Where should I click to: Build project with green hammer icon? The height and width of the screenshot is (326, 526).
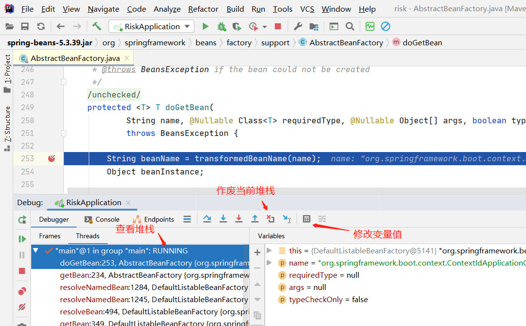click(x=97, y=26)
